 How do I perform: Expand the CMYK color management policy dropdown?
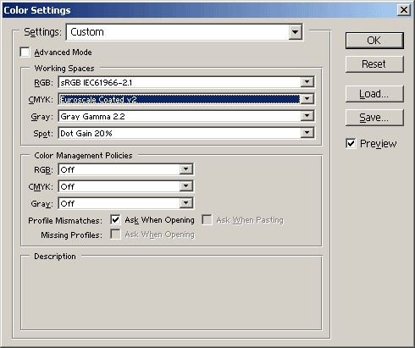[x=126, y=186]
